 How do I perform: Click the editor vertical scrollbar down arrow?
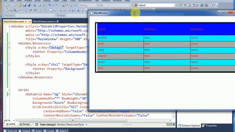(174, 117)
